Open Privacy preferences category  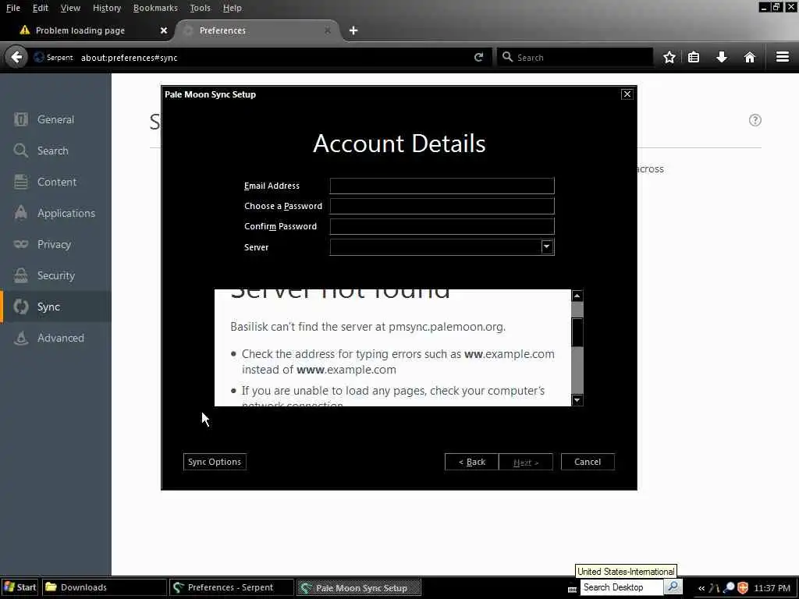(55, 244)
